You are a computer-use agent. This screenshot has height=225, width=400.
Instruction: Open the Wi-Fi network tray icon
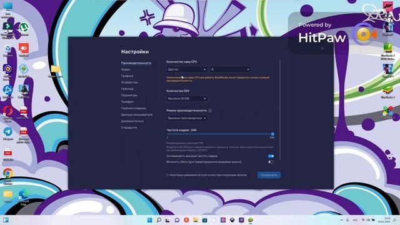click(x=363, y=220)
